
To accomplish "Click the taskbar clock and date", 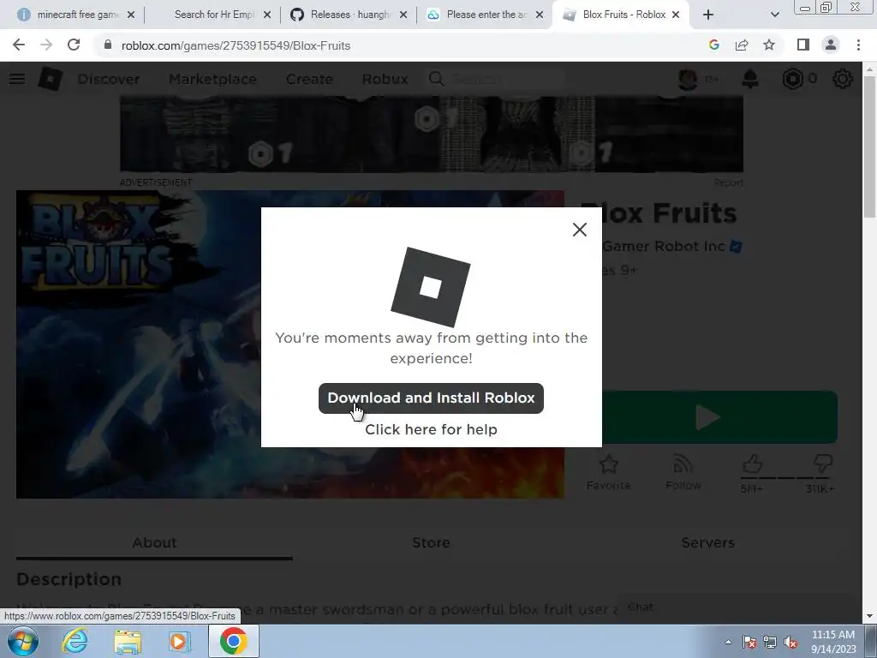I will pyautogui.click(x=833, y=642).
